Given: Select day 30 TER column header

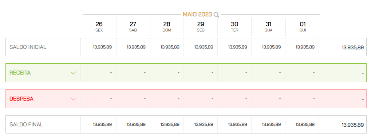Looking at the screenshot, I should [234, 27].
